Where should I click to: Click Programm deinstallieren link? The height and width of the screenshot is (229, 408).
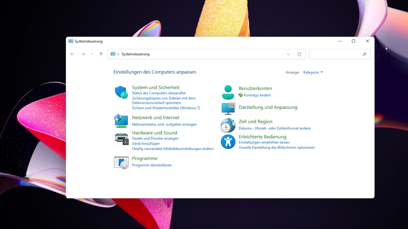(x=152, y=165)
